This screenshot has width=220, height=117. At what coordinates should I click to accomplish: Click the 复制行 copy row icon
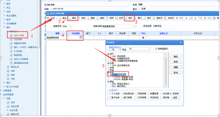(x=154, y=18)
